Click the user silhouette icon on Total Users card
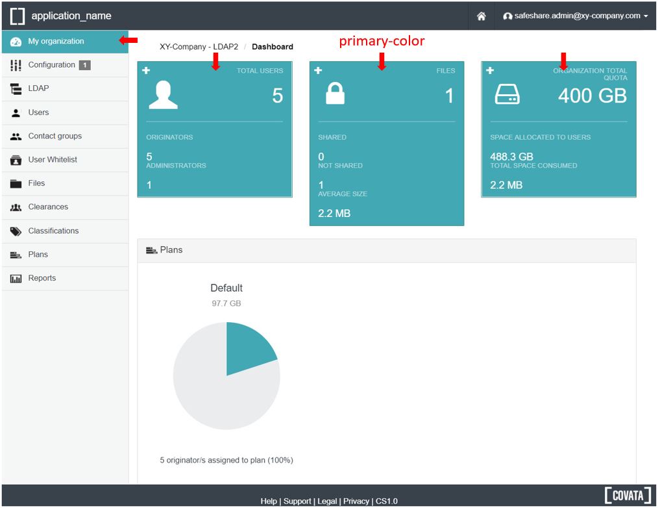658x508 pixels. 164,95
